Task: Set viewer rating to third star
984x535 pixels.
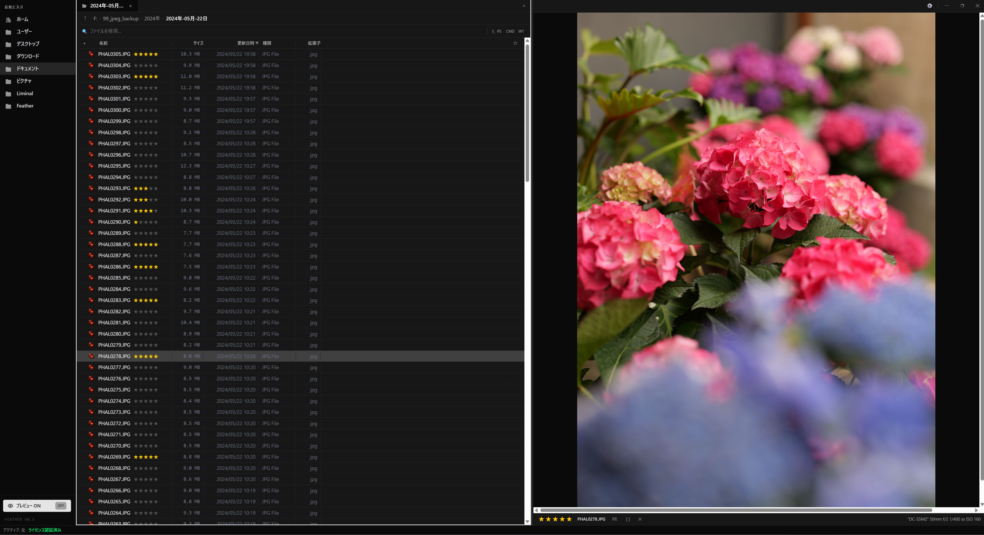Action: tap(555, 519)
